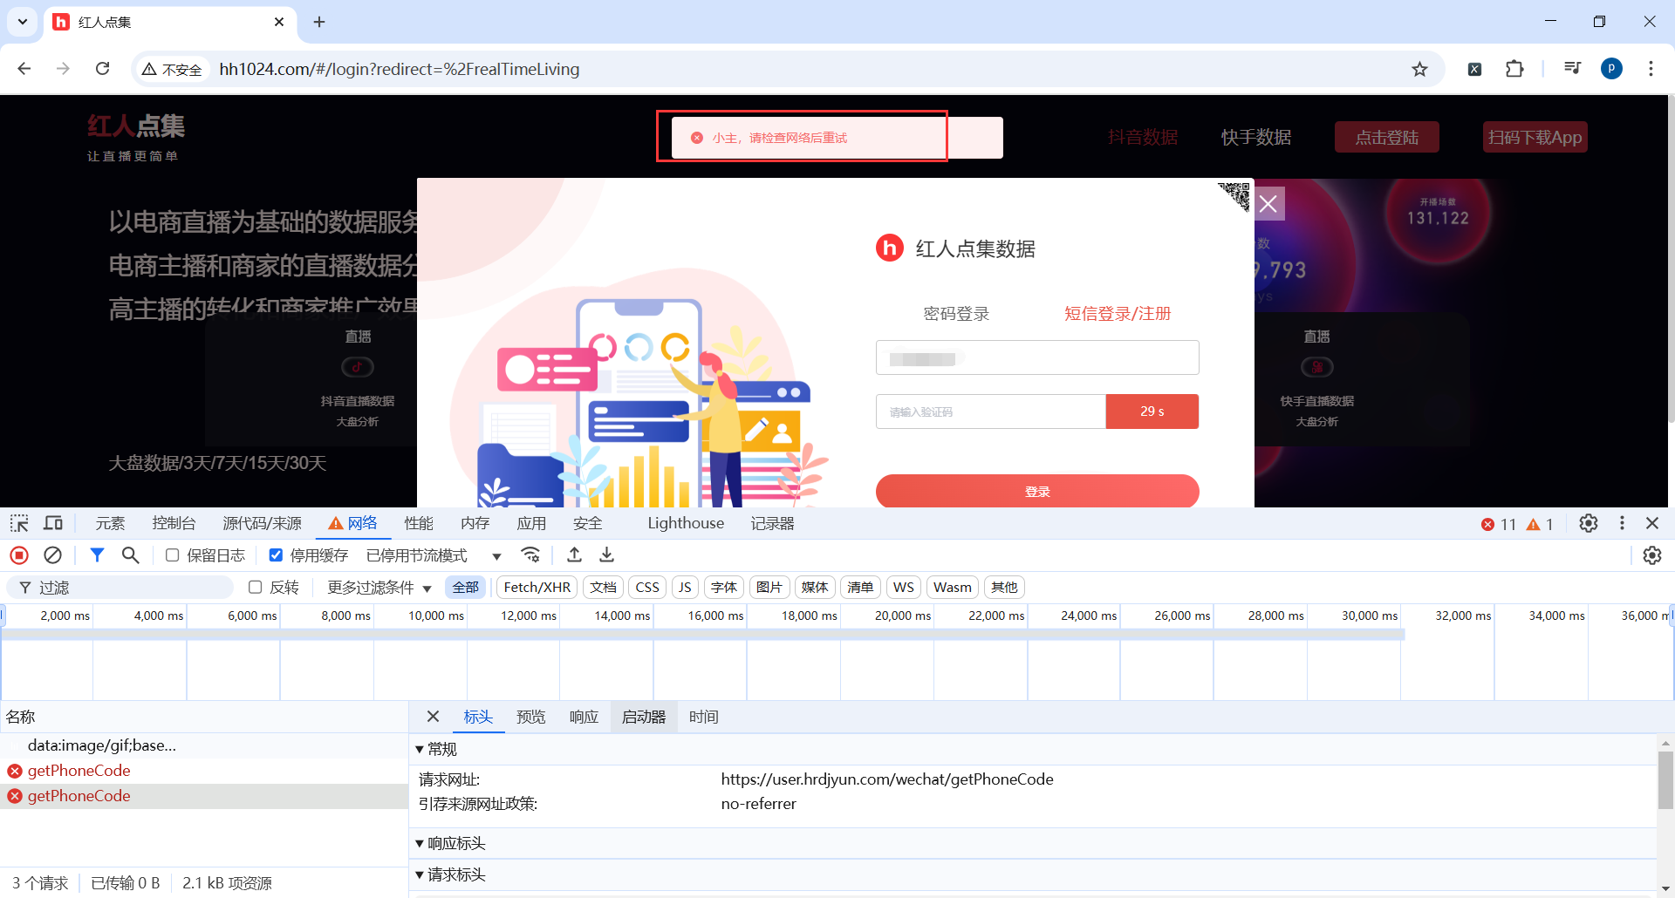Clear the network log

53,555
